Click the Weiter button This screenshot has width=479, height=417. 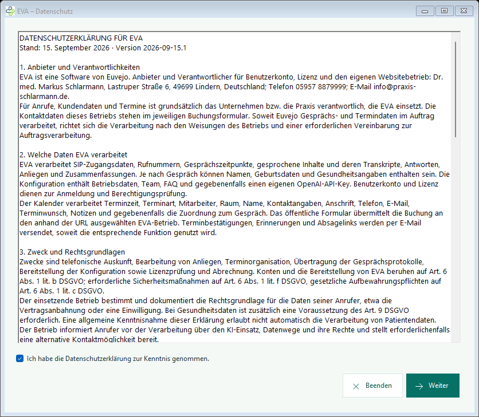click(433, 386)
